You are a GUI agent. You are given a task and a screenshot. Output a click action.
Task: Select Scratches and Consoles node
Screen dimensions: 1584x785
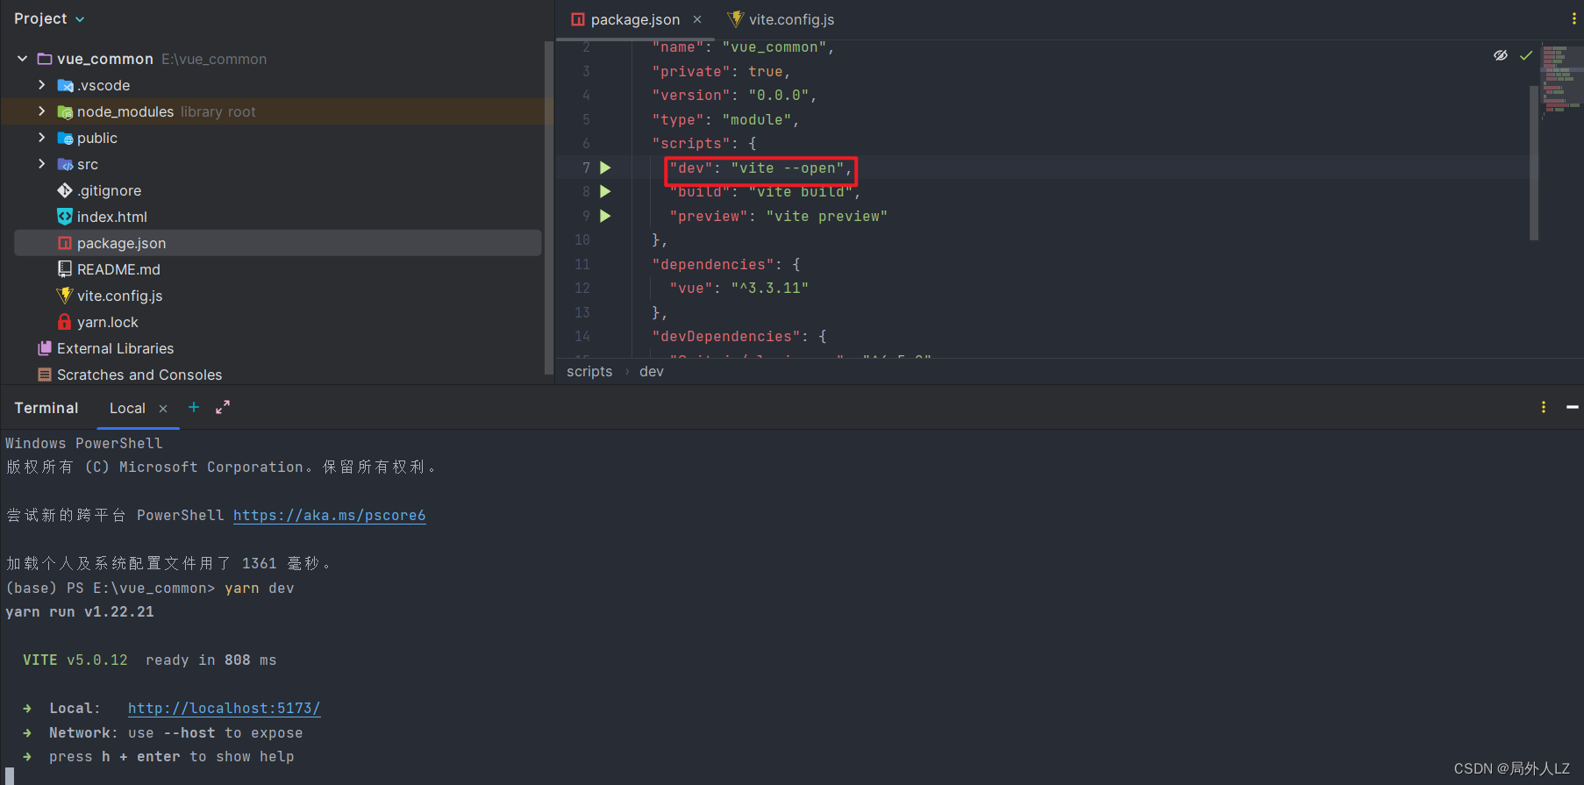click(139, 375)
